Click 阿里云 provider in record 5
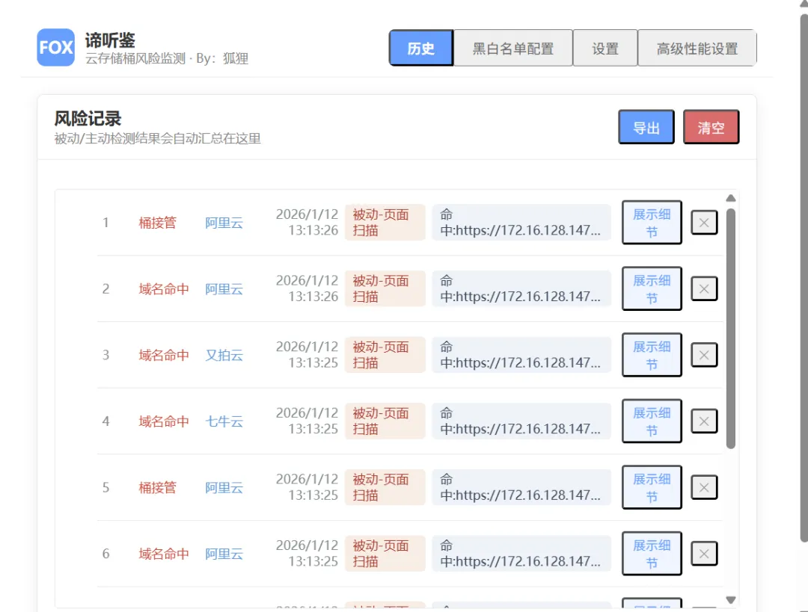This screenshot has height=612, width=808. point(224,488)
